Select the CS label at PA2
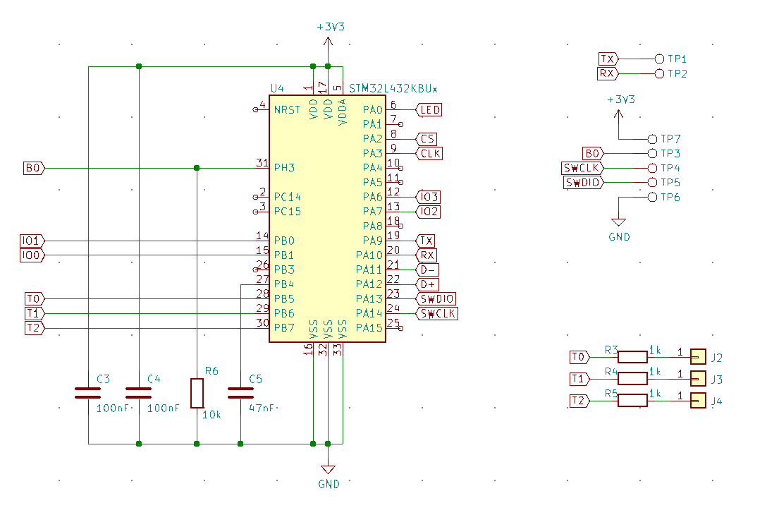767x515 pixels. [x=427, y=139]
